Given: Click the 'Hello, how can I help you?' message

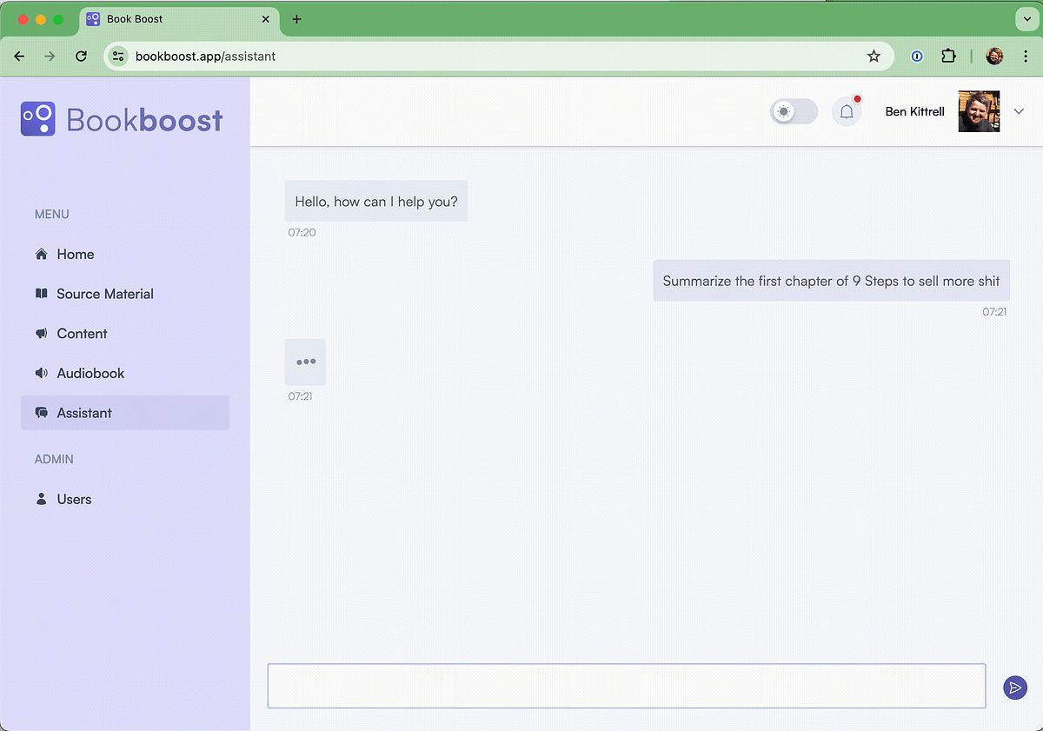Looking at the screenshot, I should coord(376,201).
